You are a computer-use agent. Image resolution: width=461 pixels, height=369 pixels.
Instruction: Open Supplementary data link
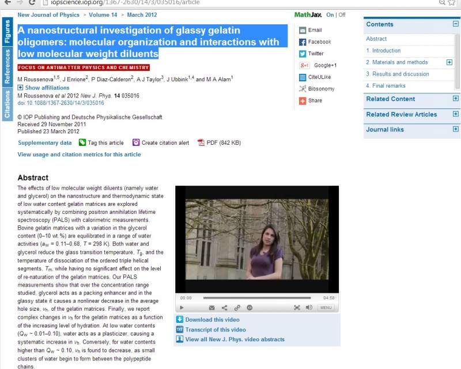pos(45,143)
